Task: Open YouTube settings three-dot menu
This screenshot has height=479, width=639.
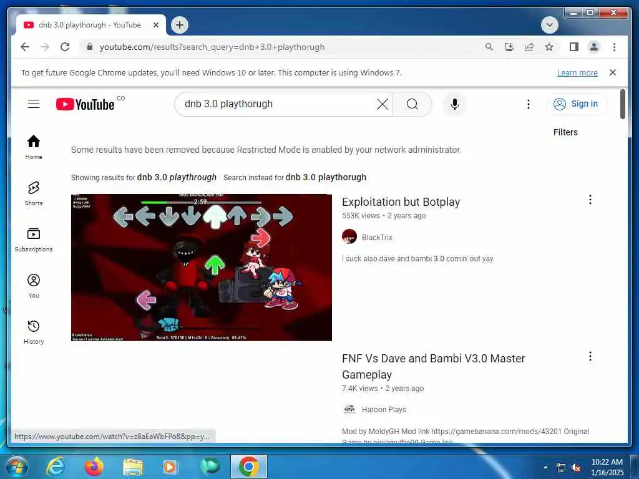Action: (528, 104)
